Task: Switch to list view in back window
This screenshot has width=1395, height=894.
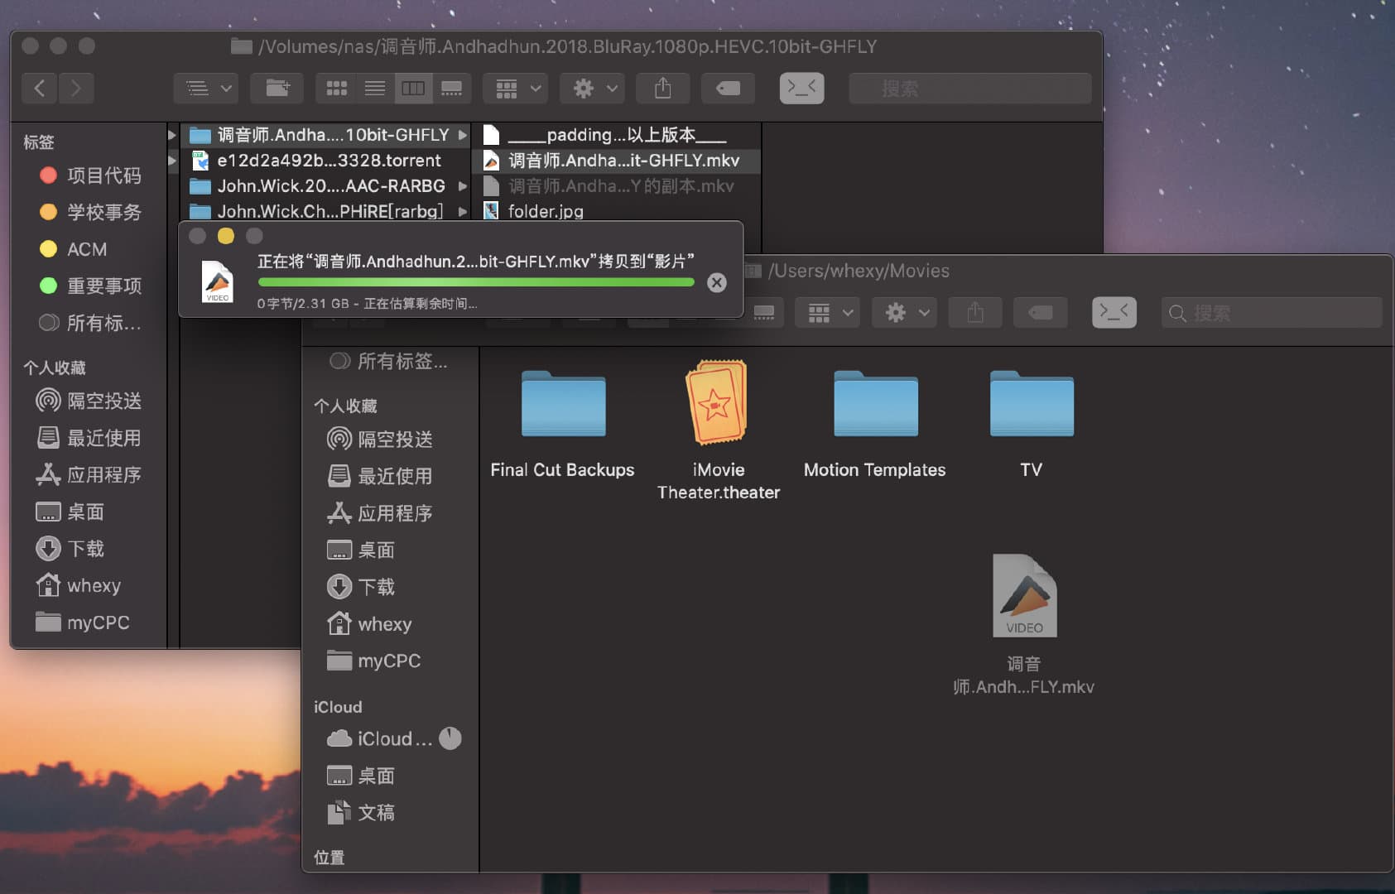Action: click(x=374, y=88)
